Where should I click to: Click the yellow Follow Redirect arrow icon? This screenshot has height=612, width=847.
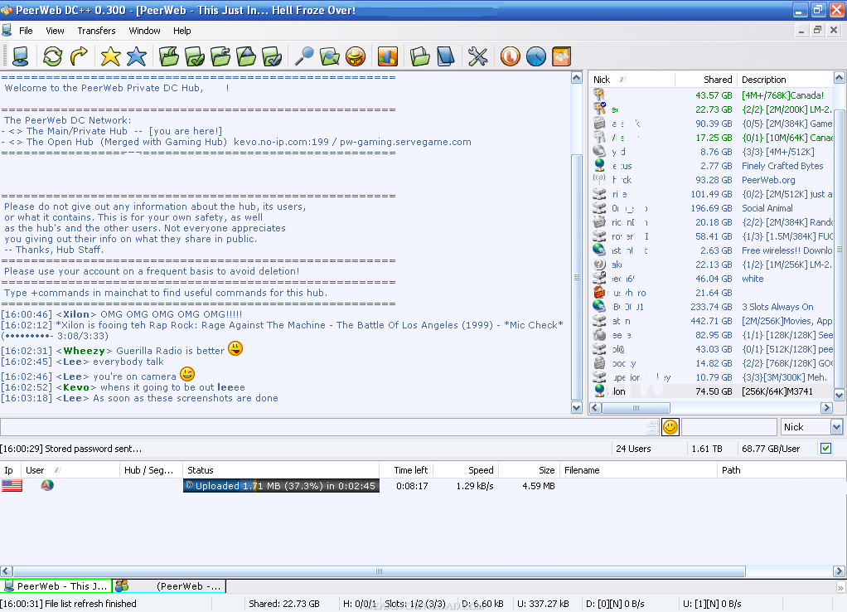click(x=79, y=56)
